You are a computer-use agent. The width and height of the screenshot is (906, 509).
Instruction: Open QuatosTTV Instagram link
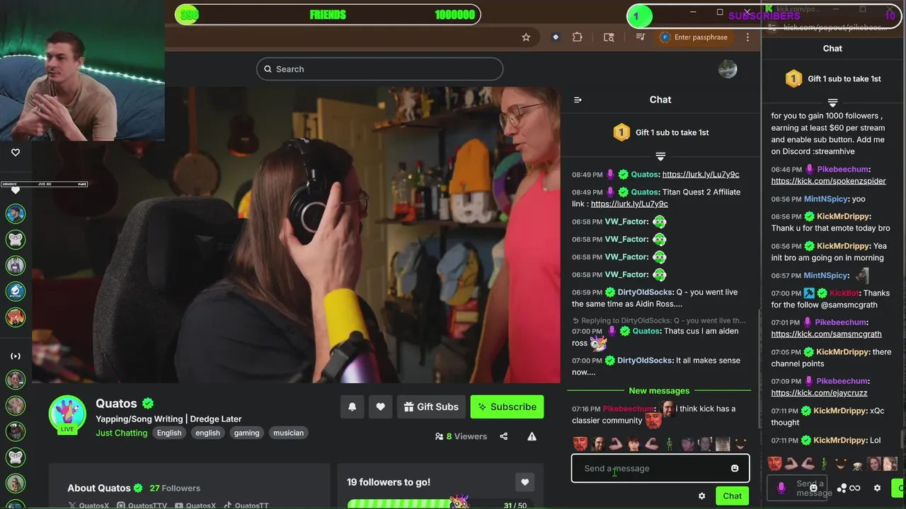143,505
